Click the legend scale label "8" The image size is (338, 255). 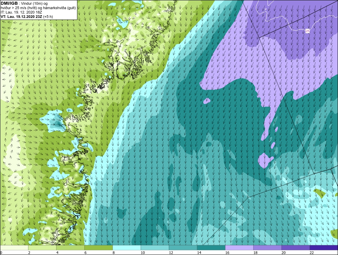[114, 253]
